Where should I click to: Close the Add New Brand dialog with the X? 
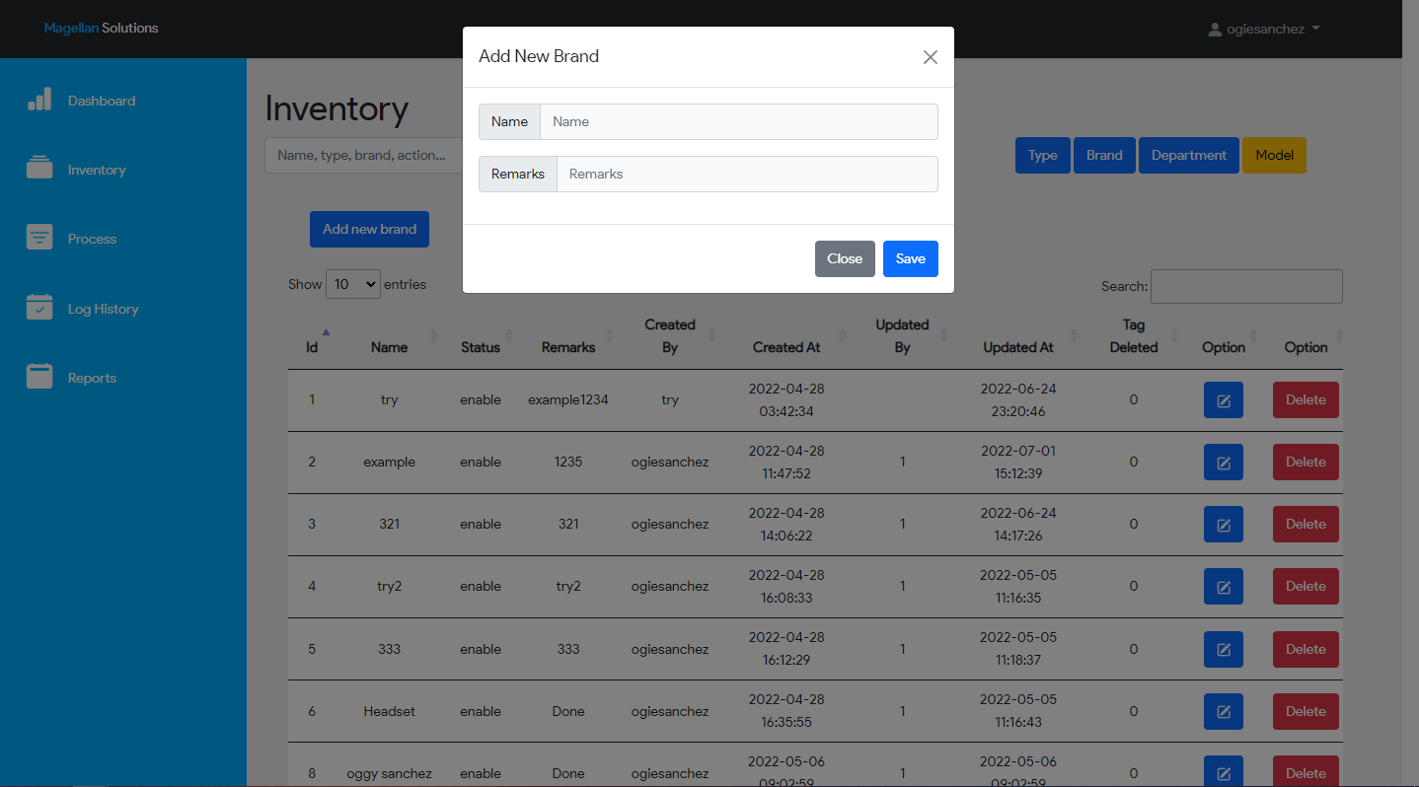click(x=930, y=56)
